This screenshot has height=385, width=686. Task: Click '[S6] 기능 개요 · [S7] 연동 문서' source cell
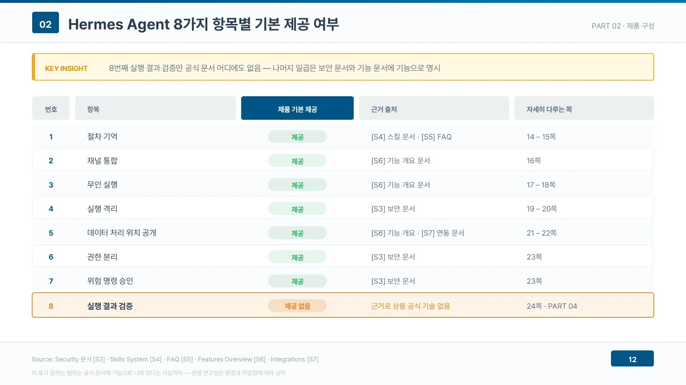click(x=418, y=233)
